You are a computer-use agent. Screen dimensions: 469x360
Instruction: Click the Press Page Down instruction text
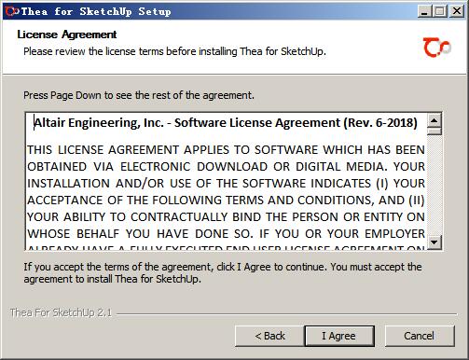(x=139, y=95)
